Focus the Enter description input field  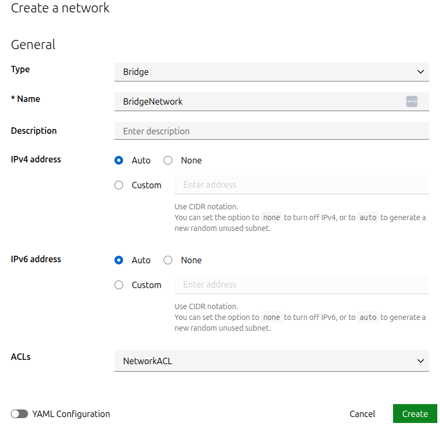pyautogui.click(x=271, y=131)
